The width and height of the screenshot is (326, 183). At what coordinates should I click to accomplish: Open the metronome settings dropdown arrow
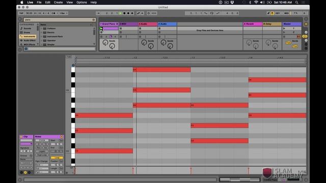click(57, 13)
